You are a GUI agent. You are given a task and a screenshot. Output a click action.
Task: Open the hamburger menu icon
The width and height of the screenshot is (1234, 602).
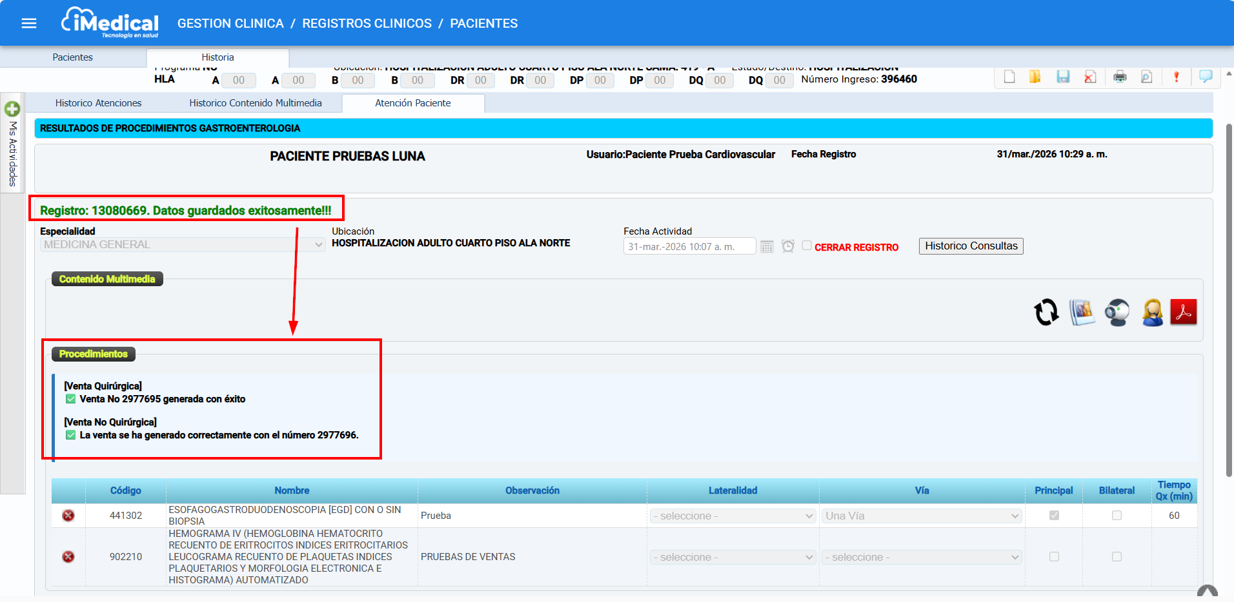coord(29,24)
